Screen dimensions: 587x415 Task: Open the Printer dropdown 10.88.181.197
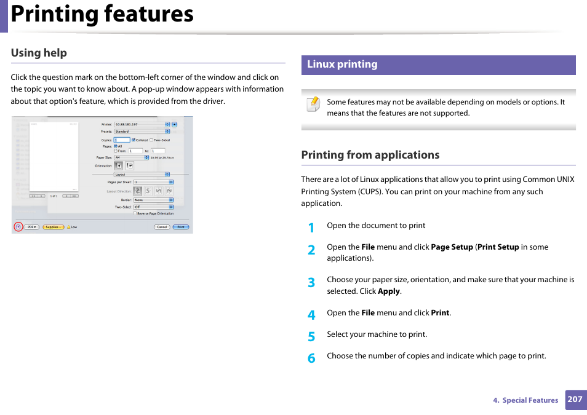click(x=142, y=124)
